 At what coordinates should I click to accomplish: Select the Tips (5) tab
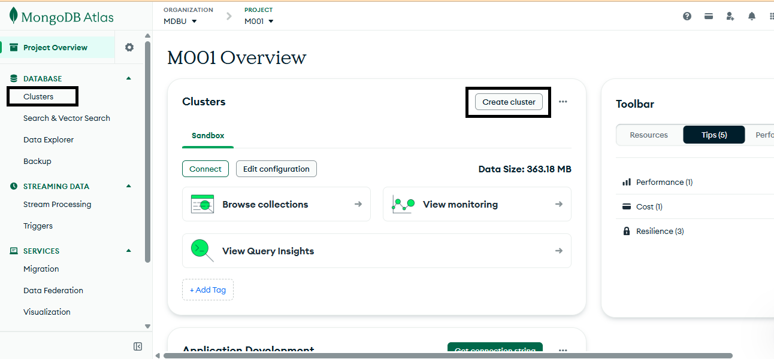[714, 135]
